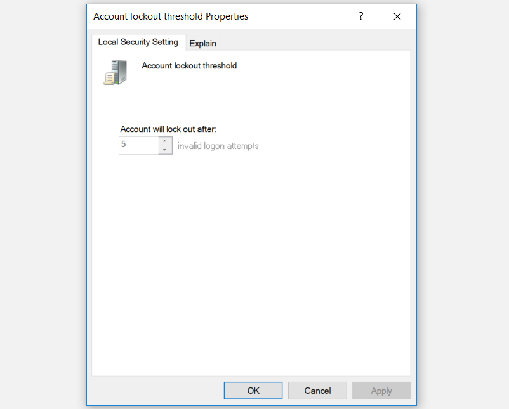Click the Apply button
Viewport: 509px width, 409px height.
(x=381, y=391)
